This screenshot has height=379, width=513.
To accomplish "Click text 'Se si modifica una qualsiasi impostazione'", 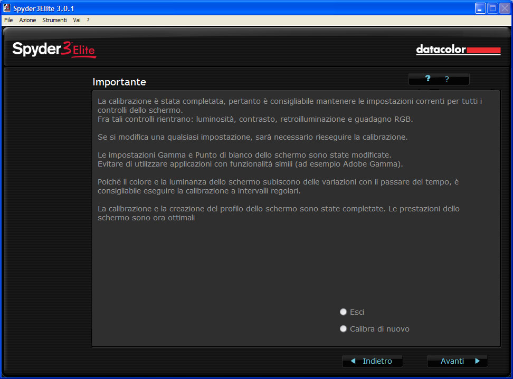I will tap(175, 137).
